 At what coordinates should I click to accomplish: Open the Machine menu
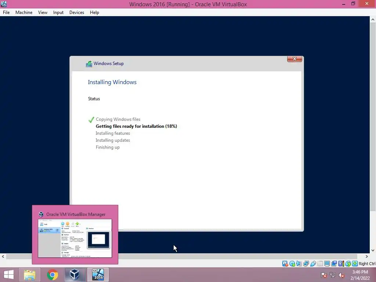point(24,12)
